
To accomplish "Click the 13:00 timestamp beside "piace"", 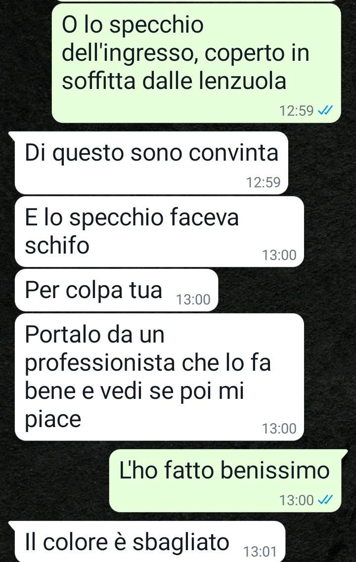I will 279,429.
